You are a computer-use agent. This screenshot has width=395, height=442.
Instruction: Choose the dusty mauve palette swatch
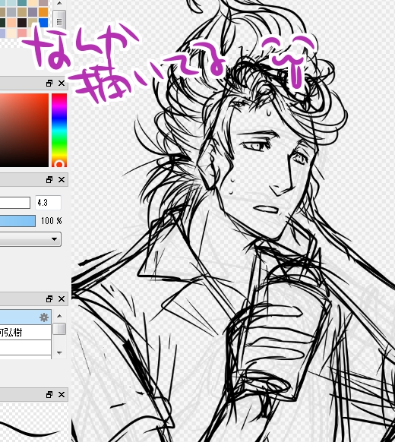pyautogui.click(x=43, y=3)
